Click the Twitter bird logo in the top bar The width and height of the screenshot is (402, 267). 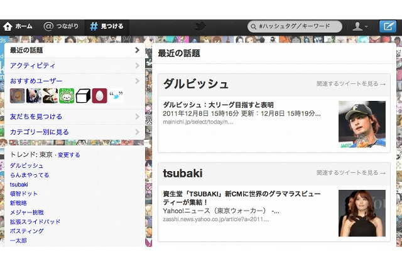point(200,26)
